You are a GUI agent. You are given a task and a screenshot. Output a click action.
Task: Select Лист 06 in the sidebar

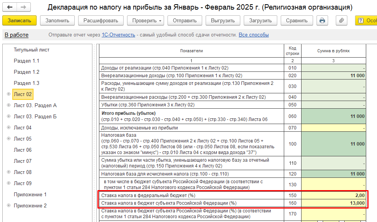pyautogui.click(x=23, y=150)
